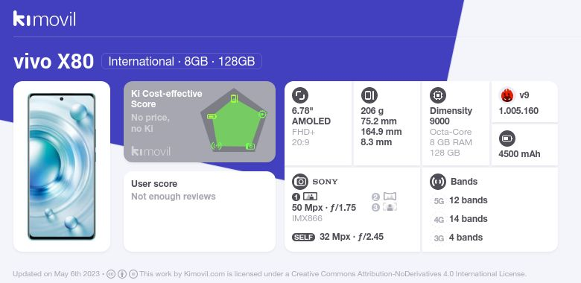Click the International 8GB 128GB variant badge
Screen dimensions: 581x283
coord(182,61)
